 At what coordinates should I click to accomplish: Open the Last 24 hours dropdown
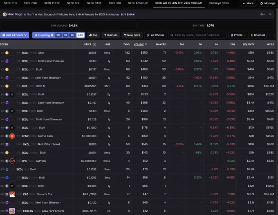[x=15, y=35]
